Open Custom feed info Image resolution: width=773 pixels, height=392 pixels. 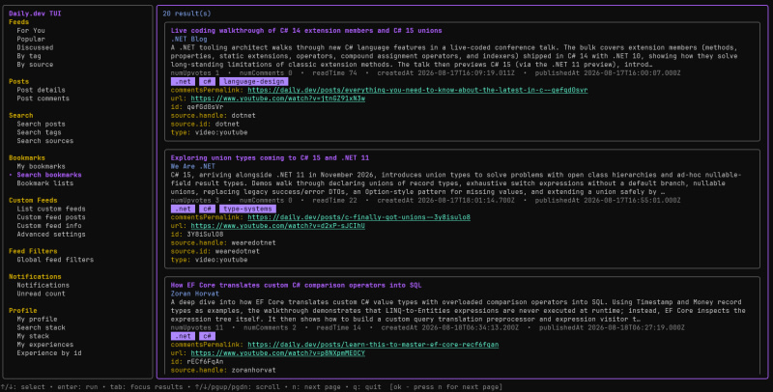click(49, 226)
